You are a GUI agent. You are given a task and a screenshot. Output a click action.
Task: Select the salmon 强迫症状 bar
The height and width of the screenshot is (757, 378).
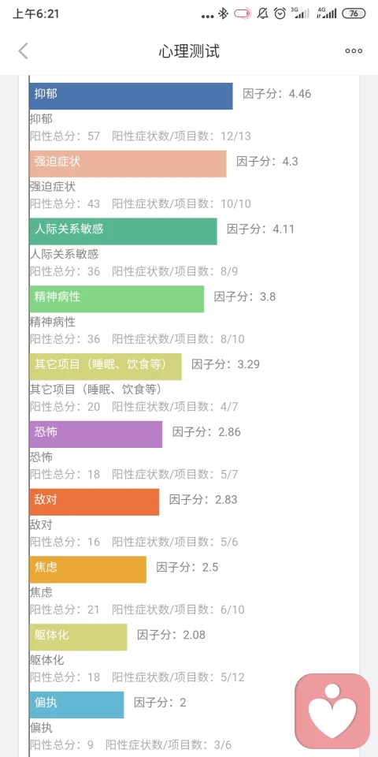(x=128, y=164)
